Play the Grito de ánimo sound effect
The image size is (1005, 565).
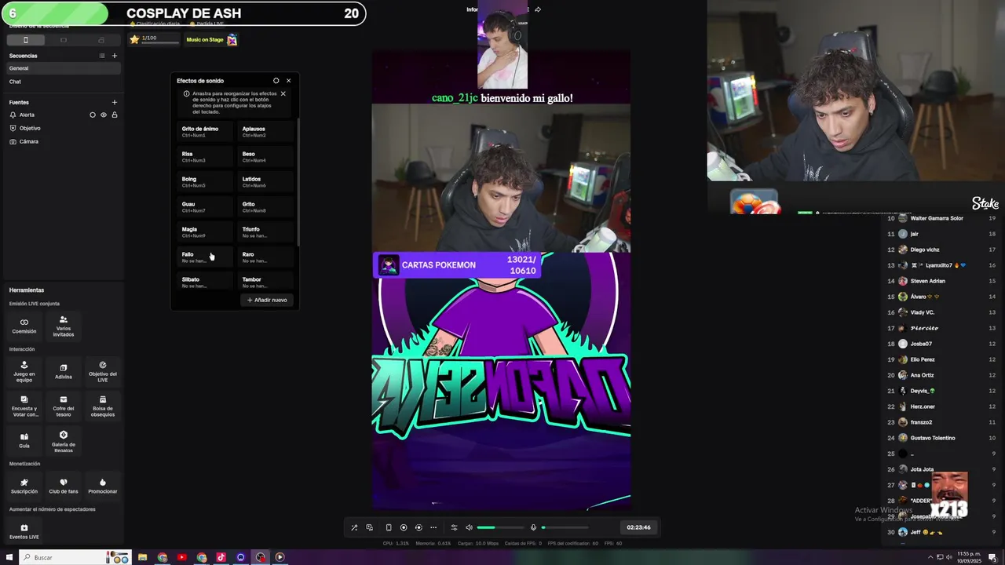[205, 131]
